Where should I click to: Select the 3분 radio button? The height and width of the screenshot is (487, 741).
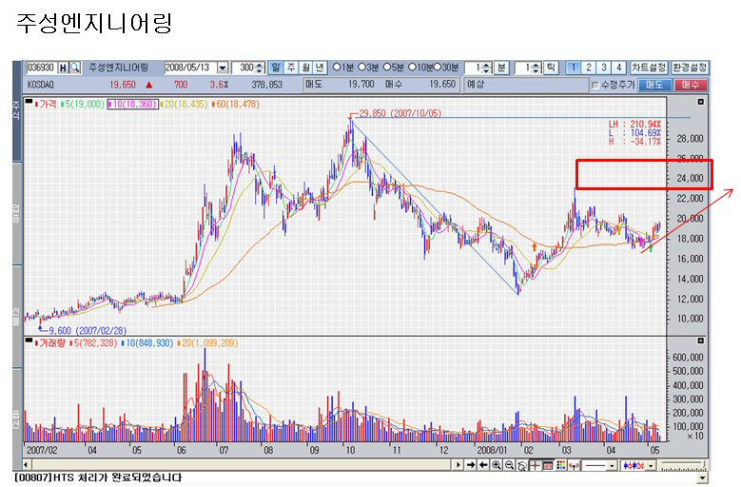[x=362, y=68]
